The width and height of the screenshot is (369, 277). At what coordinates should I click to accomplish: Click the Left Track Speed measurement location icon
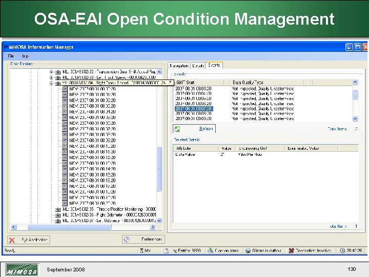pos(58,77)
